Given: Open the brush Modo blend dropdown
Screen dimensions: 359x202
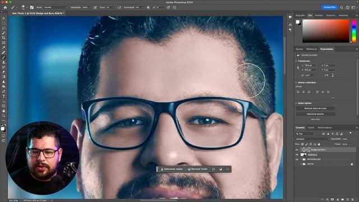Looking at the screenshot, I should [x=55, y=7].
